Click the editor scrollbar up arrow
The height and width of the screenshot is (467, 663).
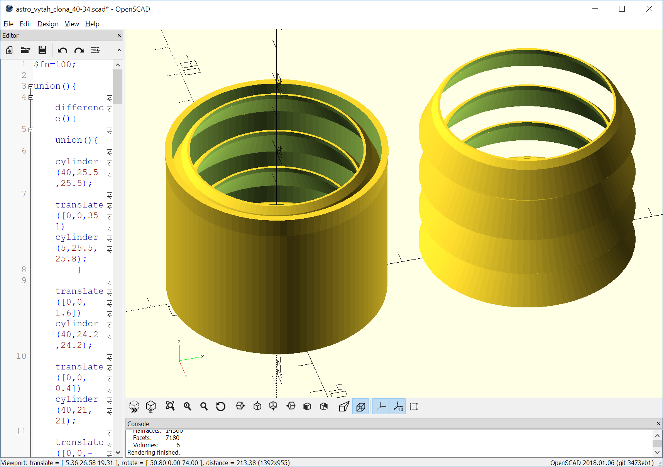[118, 65]
